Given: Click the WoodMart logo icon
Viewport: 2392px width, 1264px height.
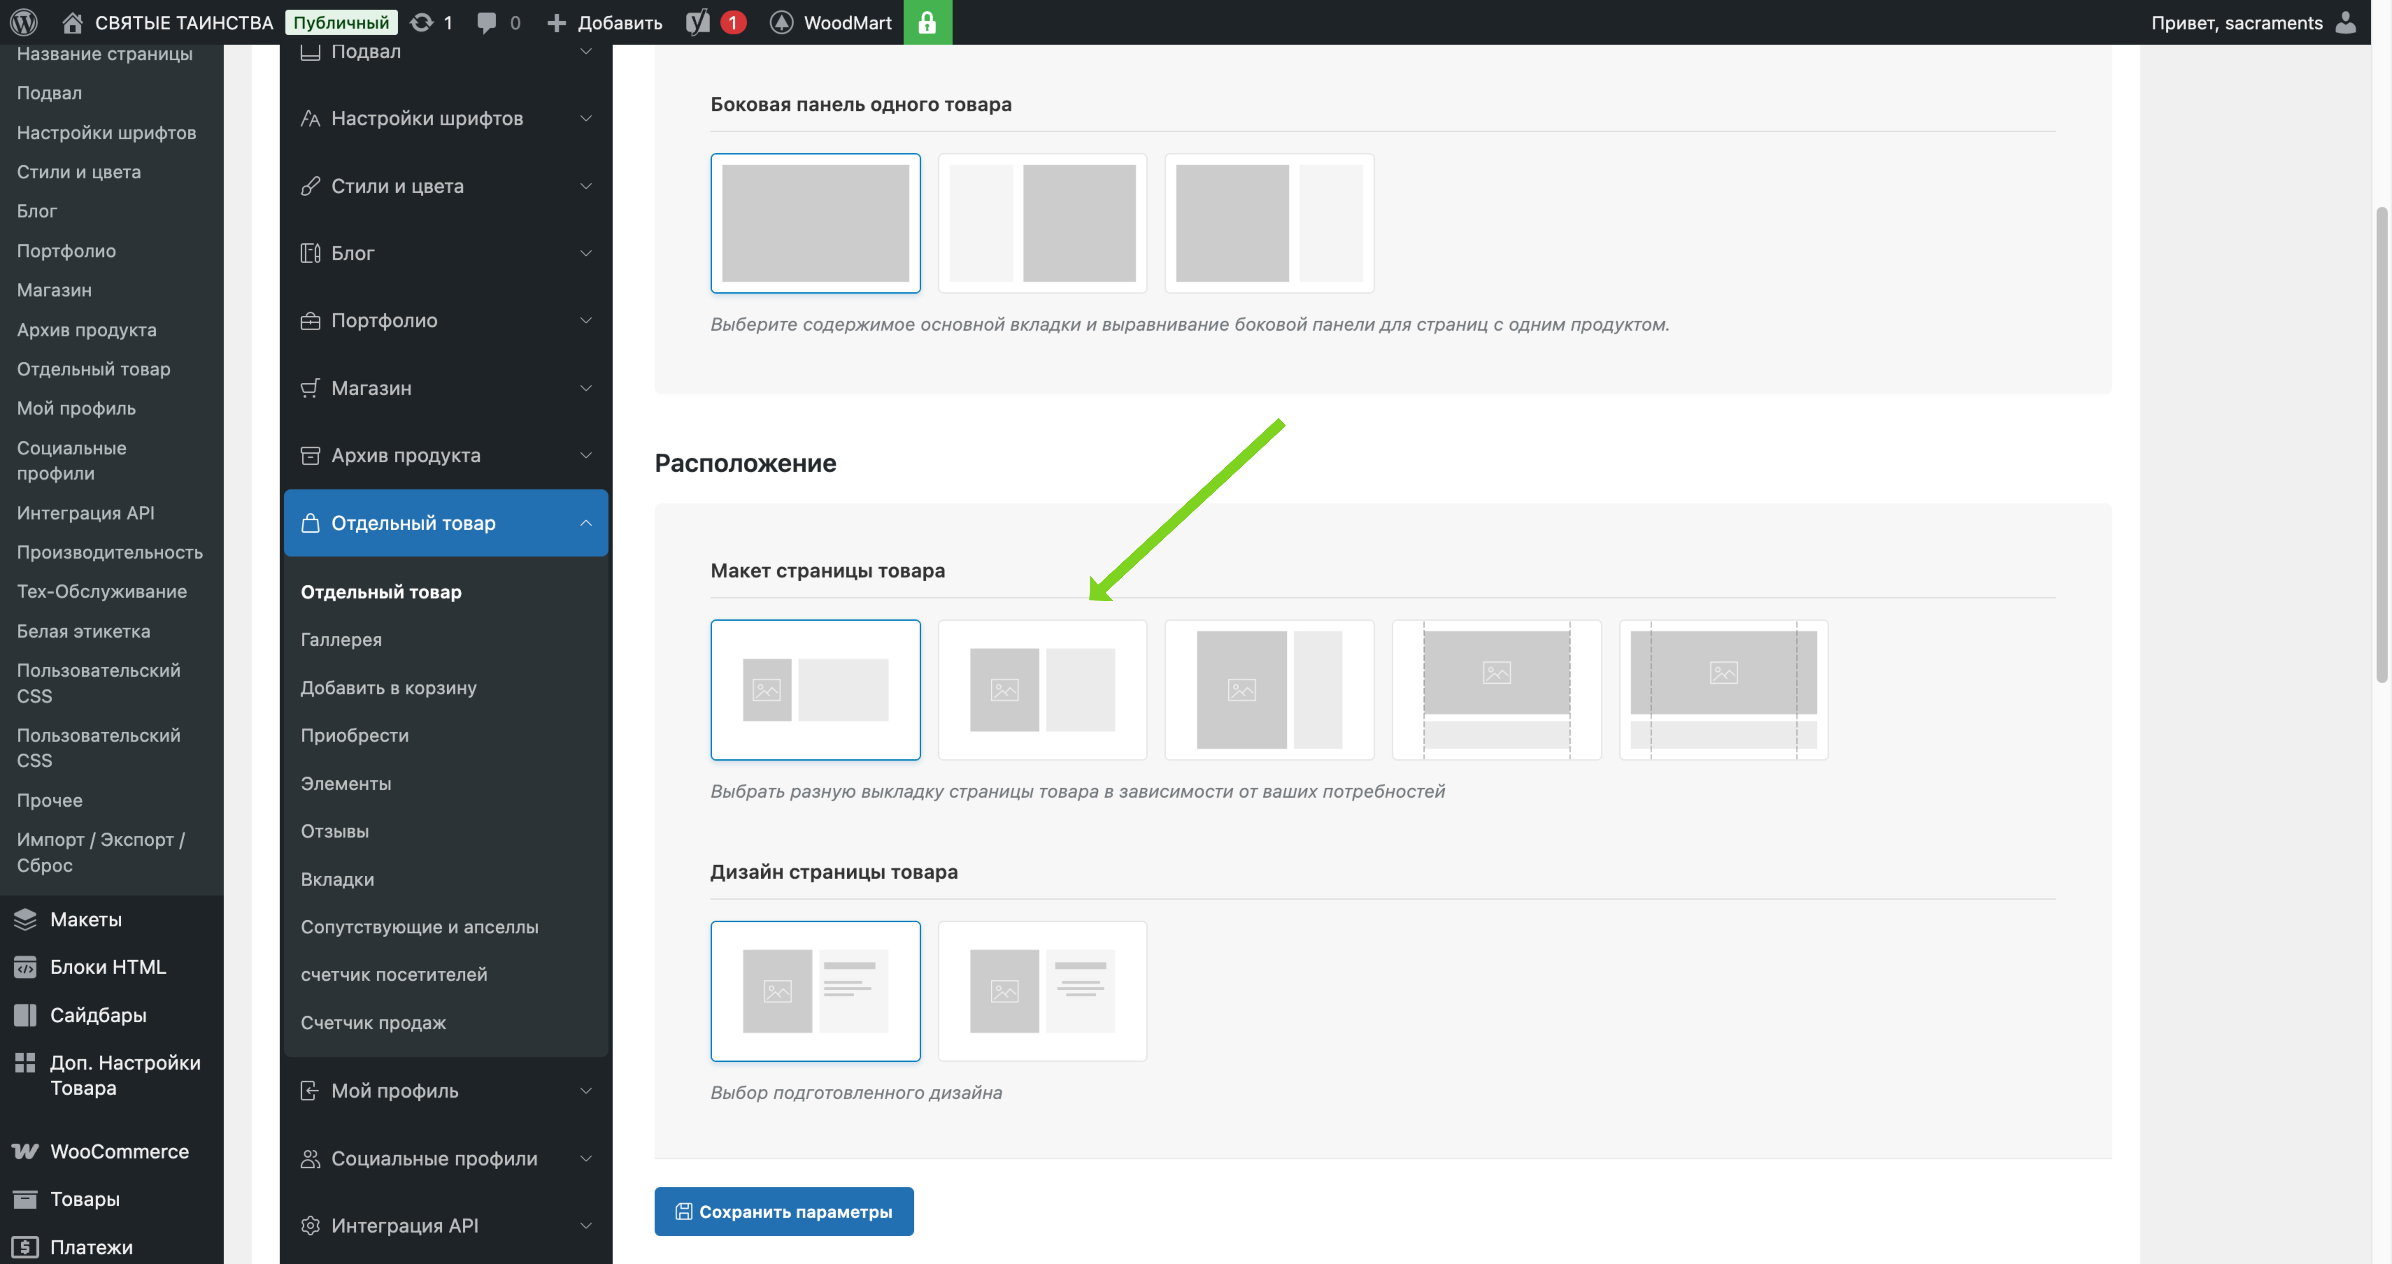Looking at the screenshot, I should click(x=782, y=22).
